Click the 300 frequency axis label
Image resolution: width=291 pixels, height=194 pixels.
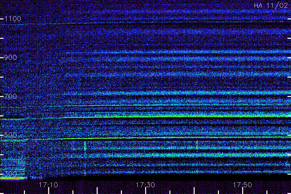click(10, 174)
